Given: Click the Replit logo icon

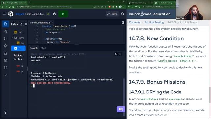Looking at the screenshot, I should pyautogui.click(x=11, y=14).
